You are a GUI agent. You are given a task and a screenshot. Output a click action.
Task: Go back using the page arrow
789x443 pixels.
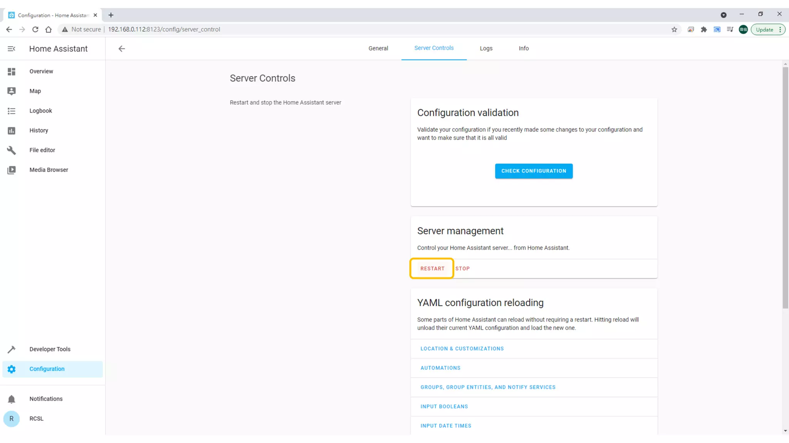pyautogui.click(x=122, y=49)
